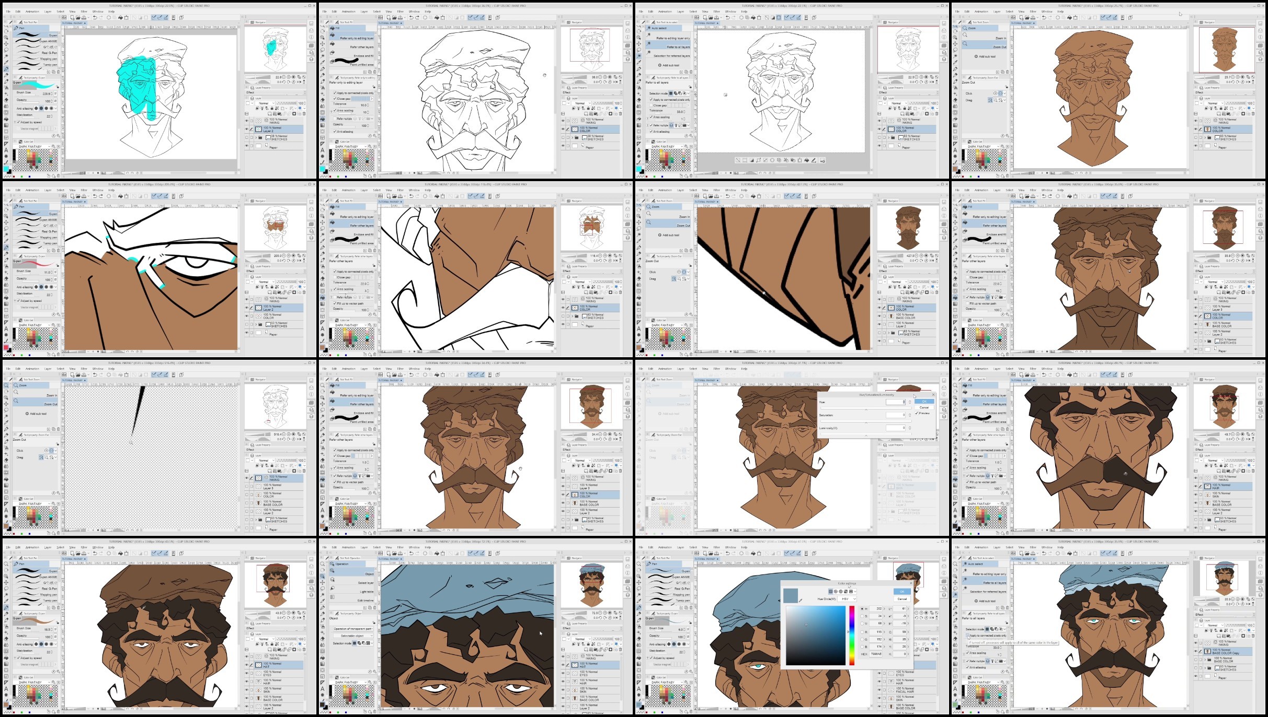
Task: Click Redo icon in line-art Auto select frame
Action: click(734, 17)
